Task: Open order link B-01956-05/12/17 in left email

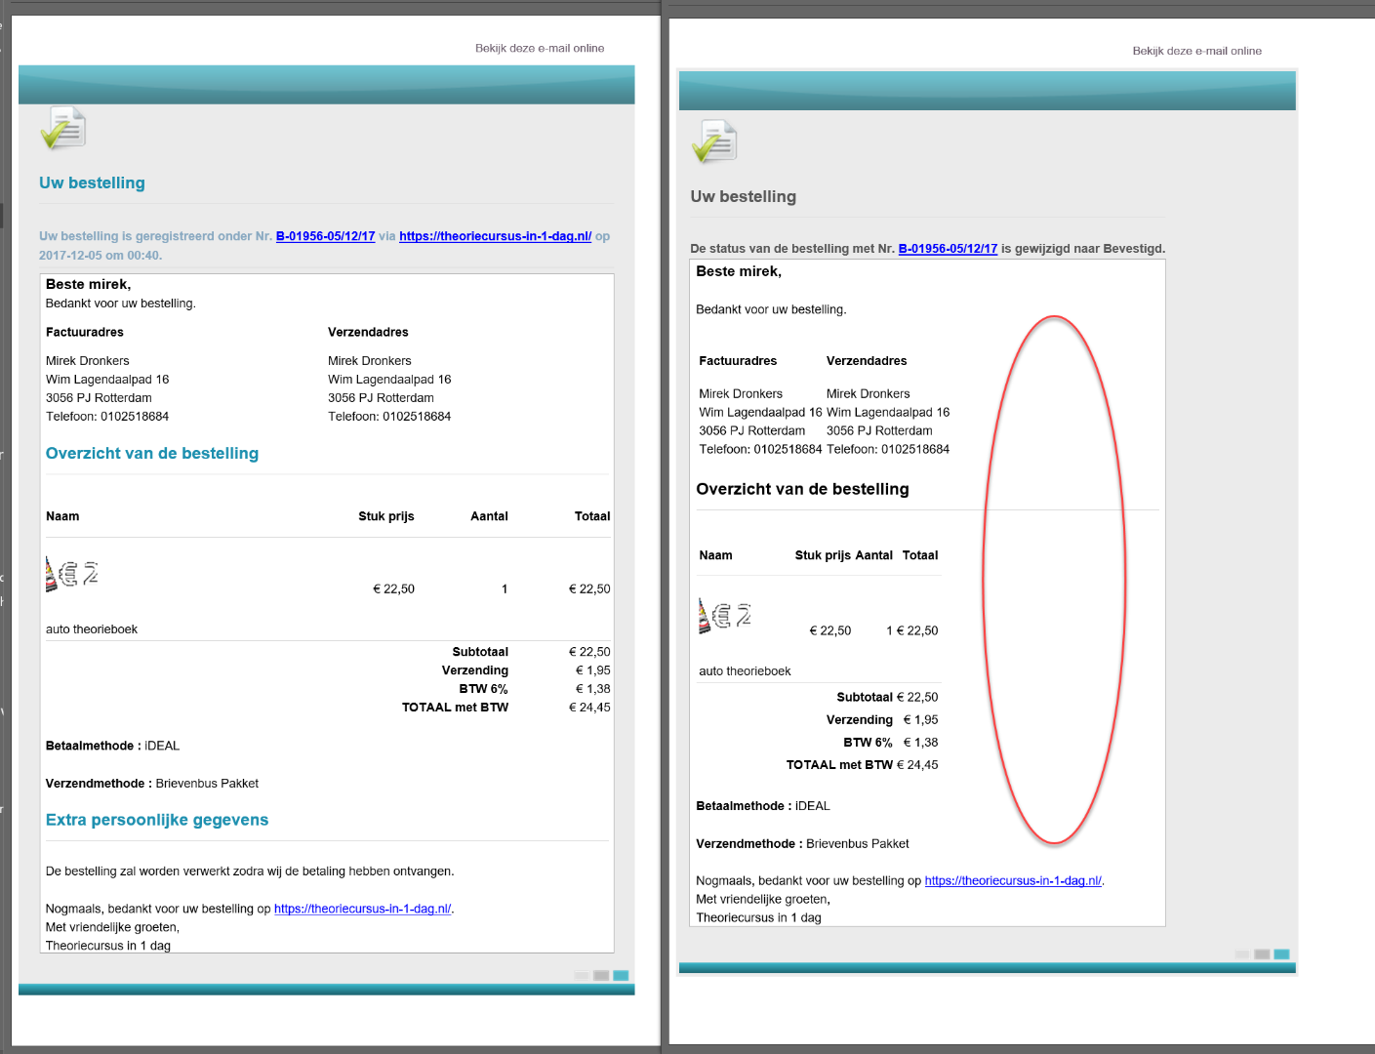Action: tap(325, 236)
